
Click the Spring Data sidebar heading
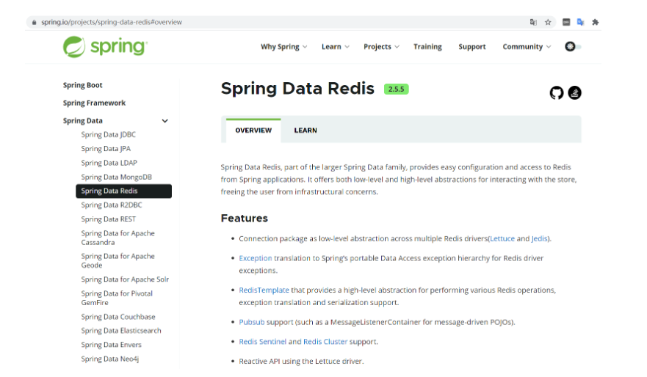click(x=82, y=121)
